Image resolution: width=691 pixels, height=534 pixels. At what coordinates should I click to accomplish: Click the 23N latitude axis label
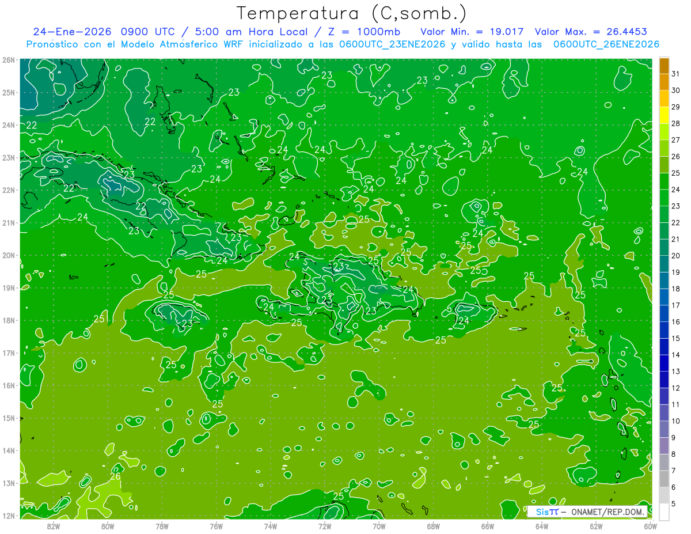point(8,157)
